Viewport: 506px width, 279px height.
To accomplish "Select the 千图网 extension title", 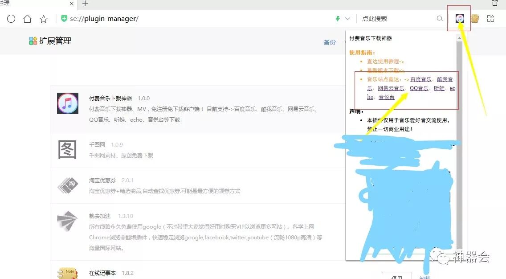I will pos(97,145).
